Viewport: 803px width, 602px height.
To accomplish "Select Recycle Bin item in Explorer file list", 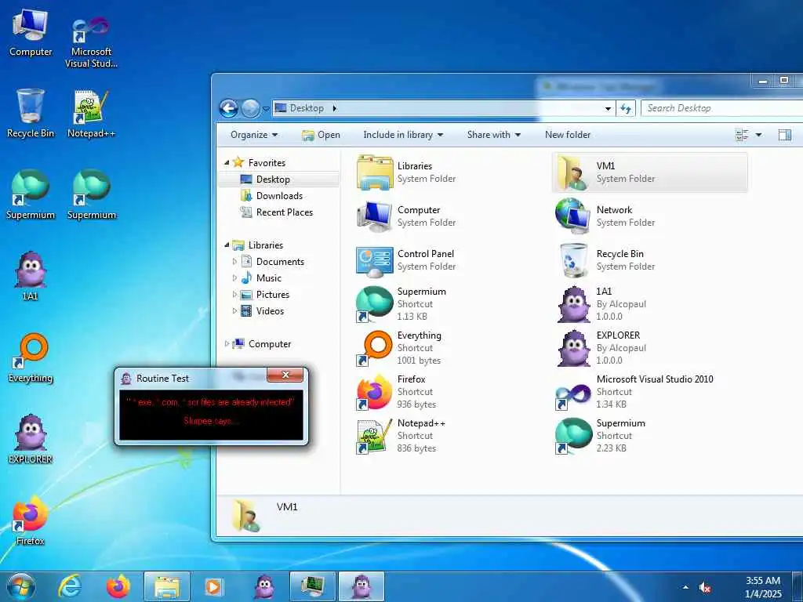I will click(x=650, y=260).
